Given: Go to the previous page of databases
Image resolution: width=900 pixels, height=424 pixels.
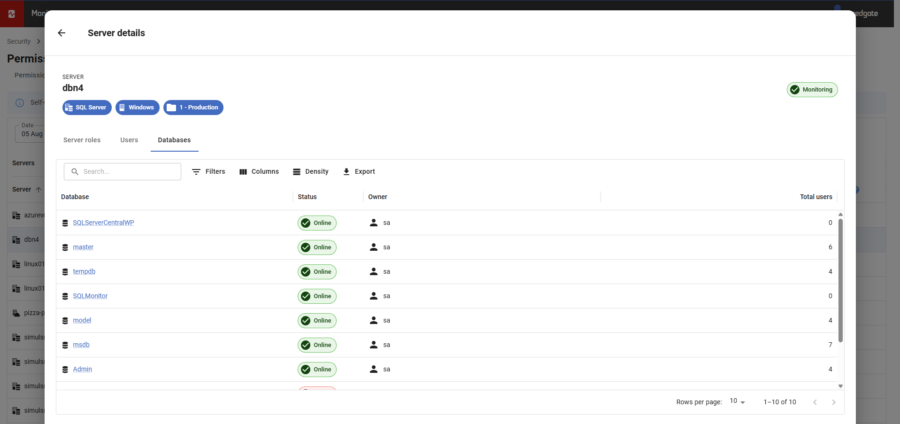Looking at the screenshot, I should pos(815,402).
